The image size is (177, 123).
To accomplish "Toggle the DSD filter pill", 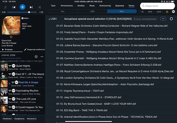I will pyautogui.click(x=150, y=12).
